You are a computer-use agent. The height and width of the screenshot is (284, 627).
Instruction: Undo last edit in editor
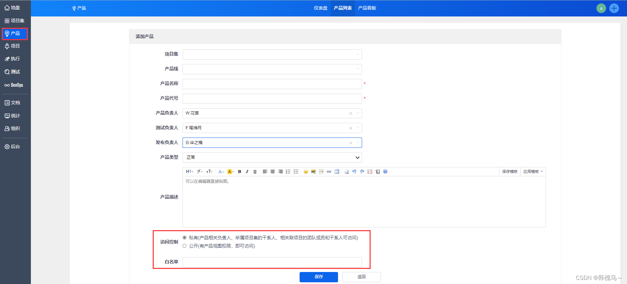tap(354, 171)
